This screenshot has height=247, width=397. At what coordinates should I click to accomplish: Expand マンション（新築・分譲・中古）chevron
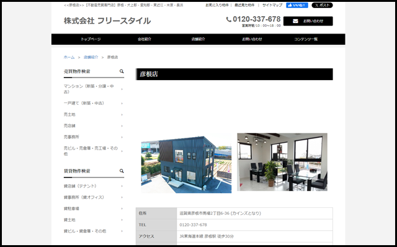click(x=122, y=89)
